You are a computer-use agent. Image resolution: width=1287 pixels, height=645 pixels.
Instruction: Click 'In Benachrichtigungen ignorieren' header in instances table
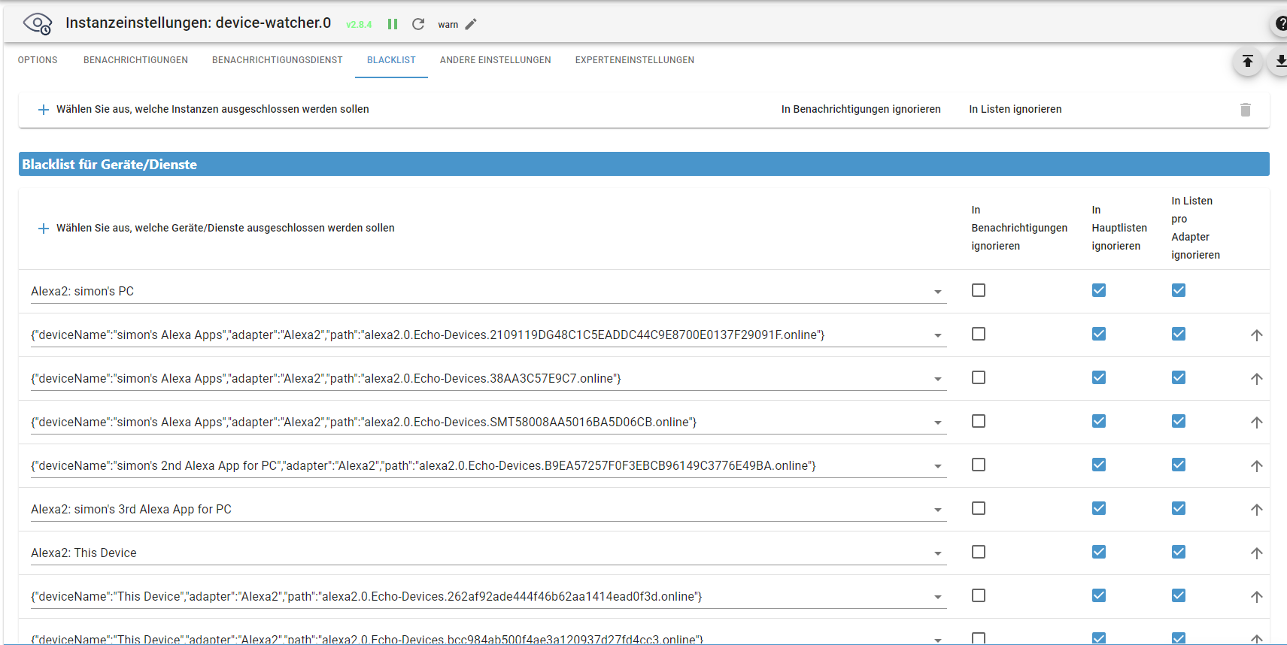[x=861, y=110]
